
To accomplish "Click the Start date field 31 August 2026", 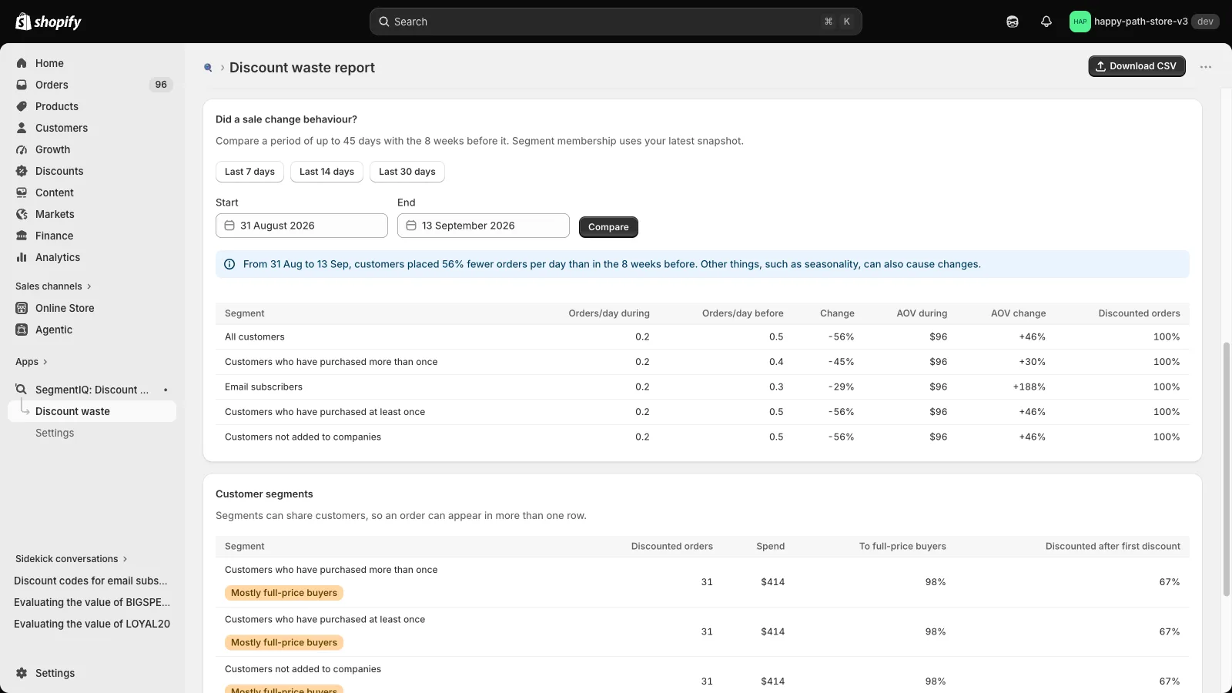I will click(x=302, y=226).
